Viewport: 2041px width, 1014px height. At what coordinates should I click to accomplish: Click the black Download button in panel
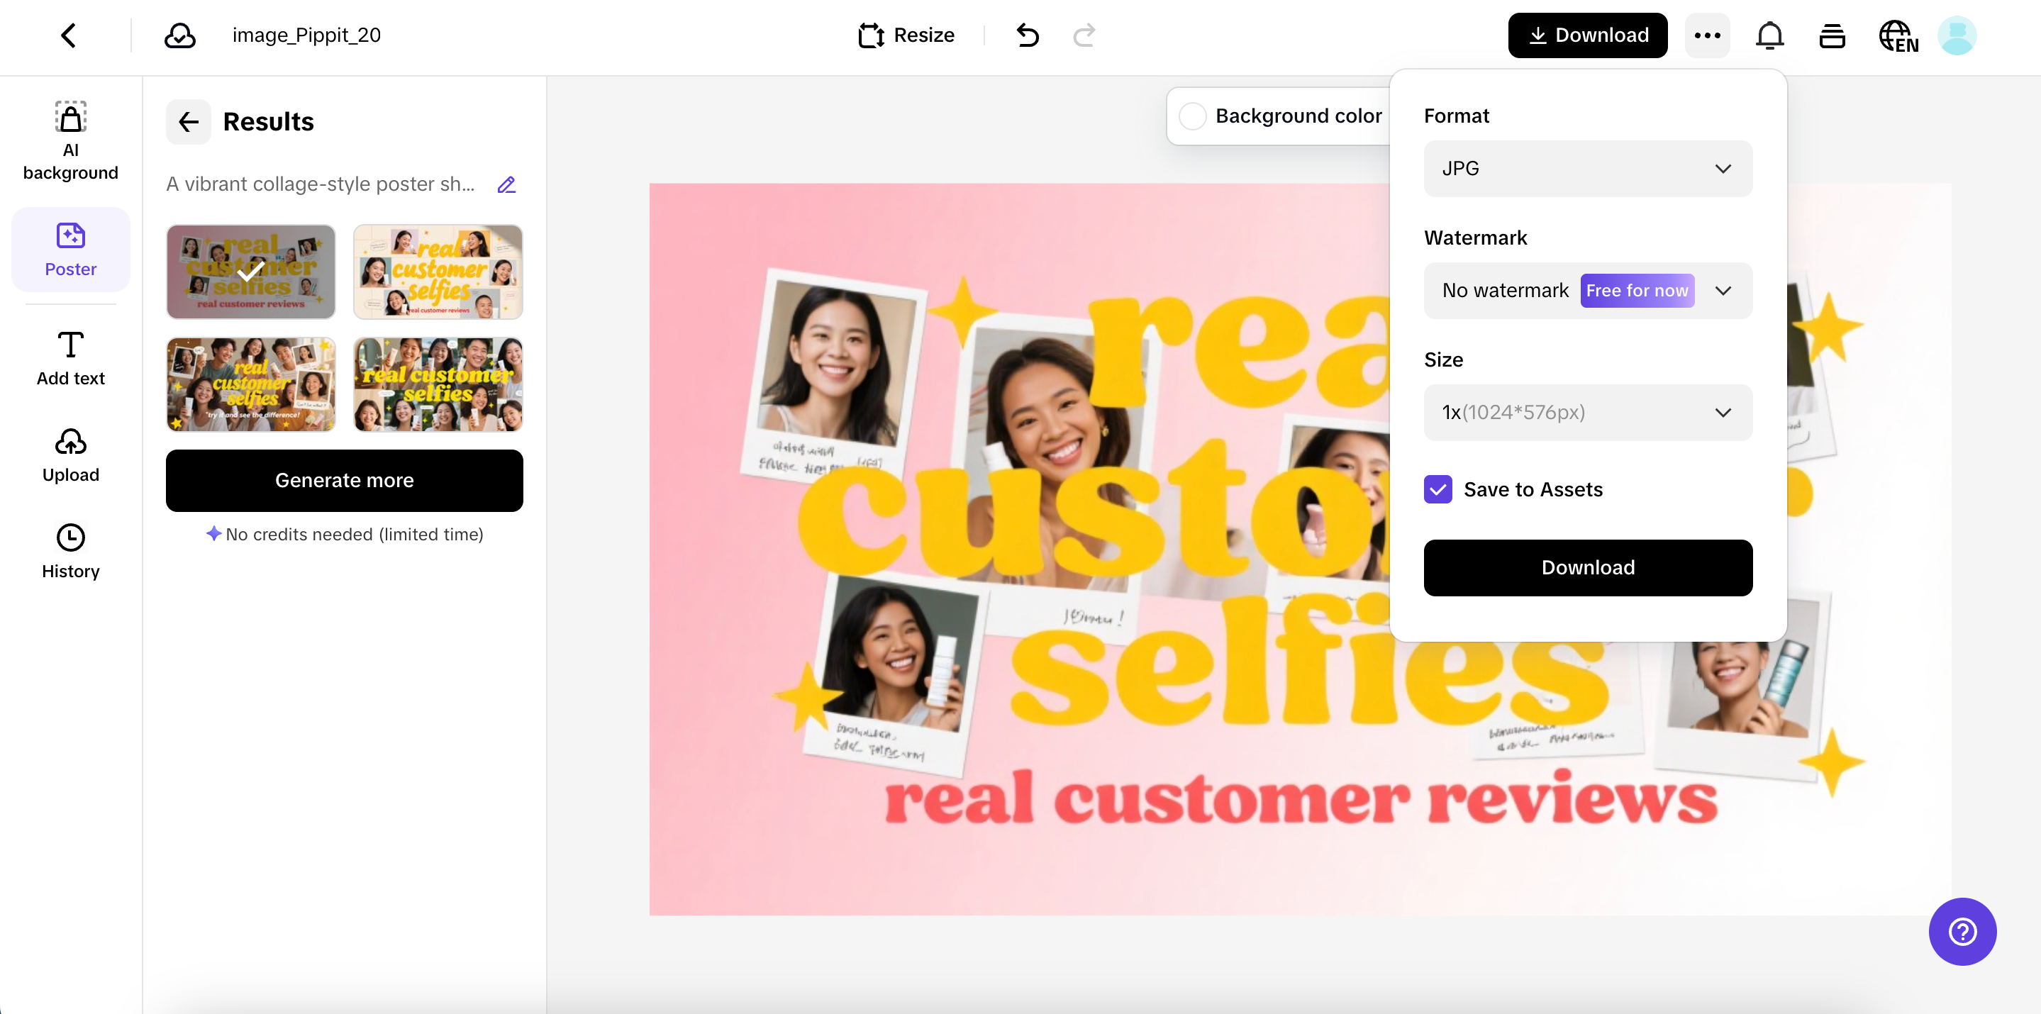click(x=1587, y=567)
